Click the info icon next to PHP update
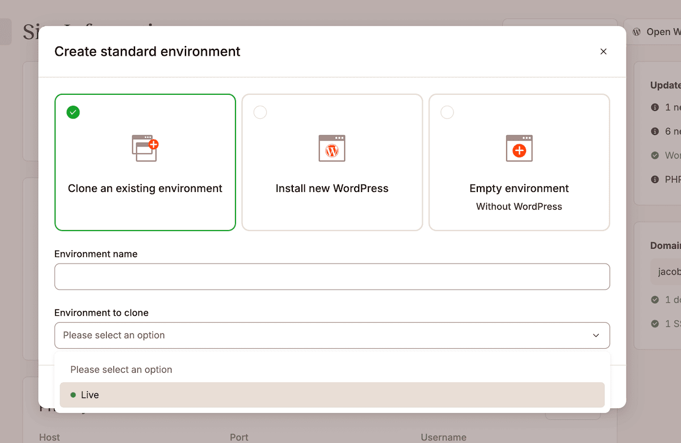 point(654,179)
